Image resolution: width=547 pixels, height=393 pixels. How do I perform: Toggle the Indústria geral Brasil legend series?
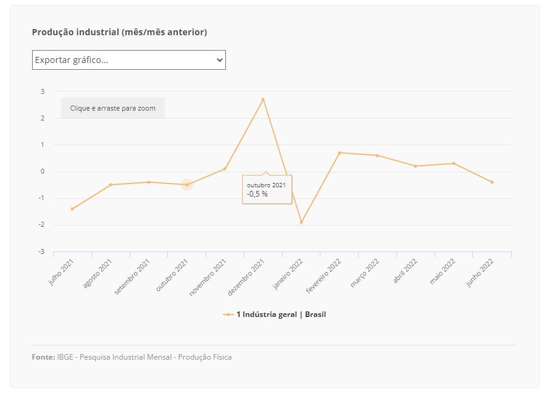281,315
